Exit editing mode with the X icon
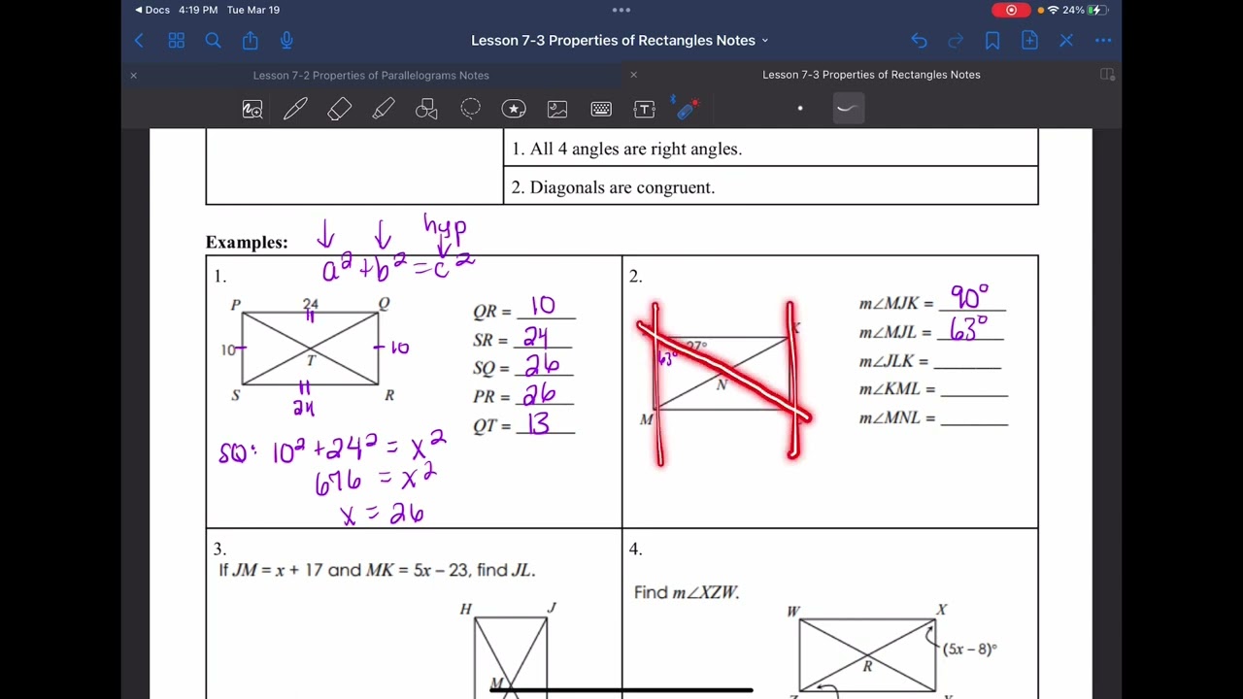Screen dimensions: 1243x699 tap(1066, 41)
